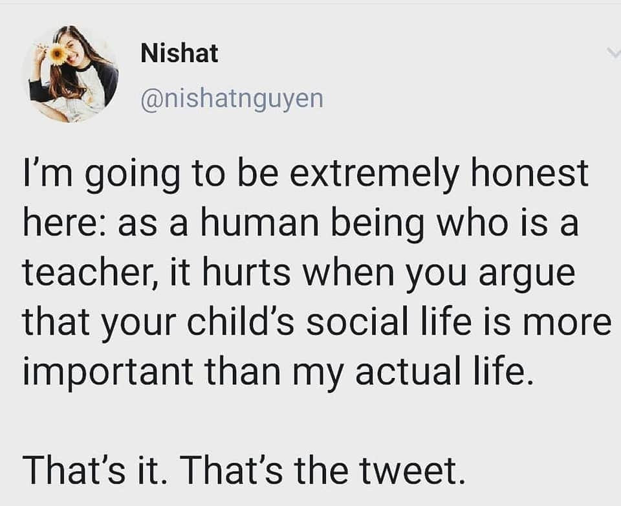The image size is (621, 506).
Task: Click the word "child's" in the tweet
Action: click(241, 322)
